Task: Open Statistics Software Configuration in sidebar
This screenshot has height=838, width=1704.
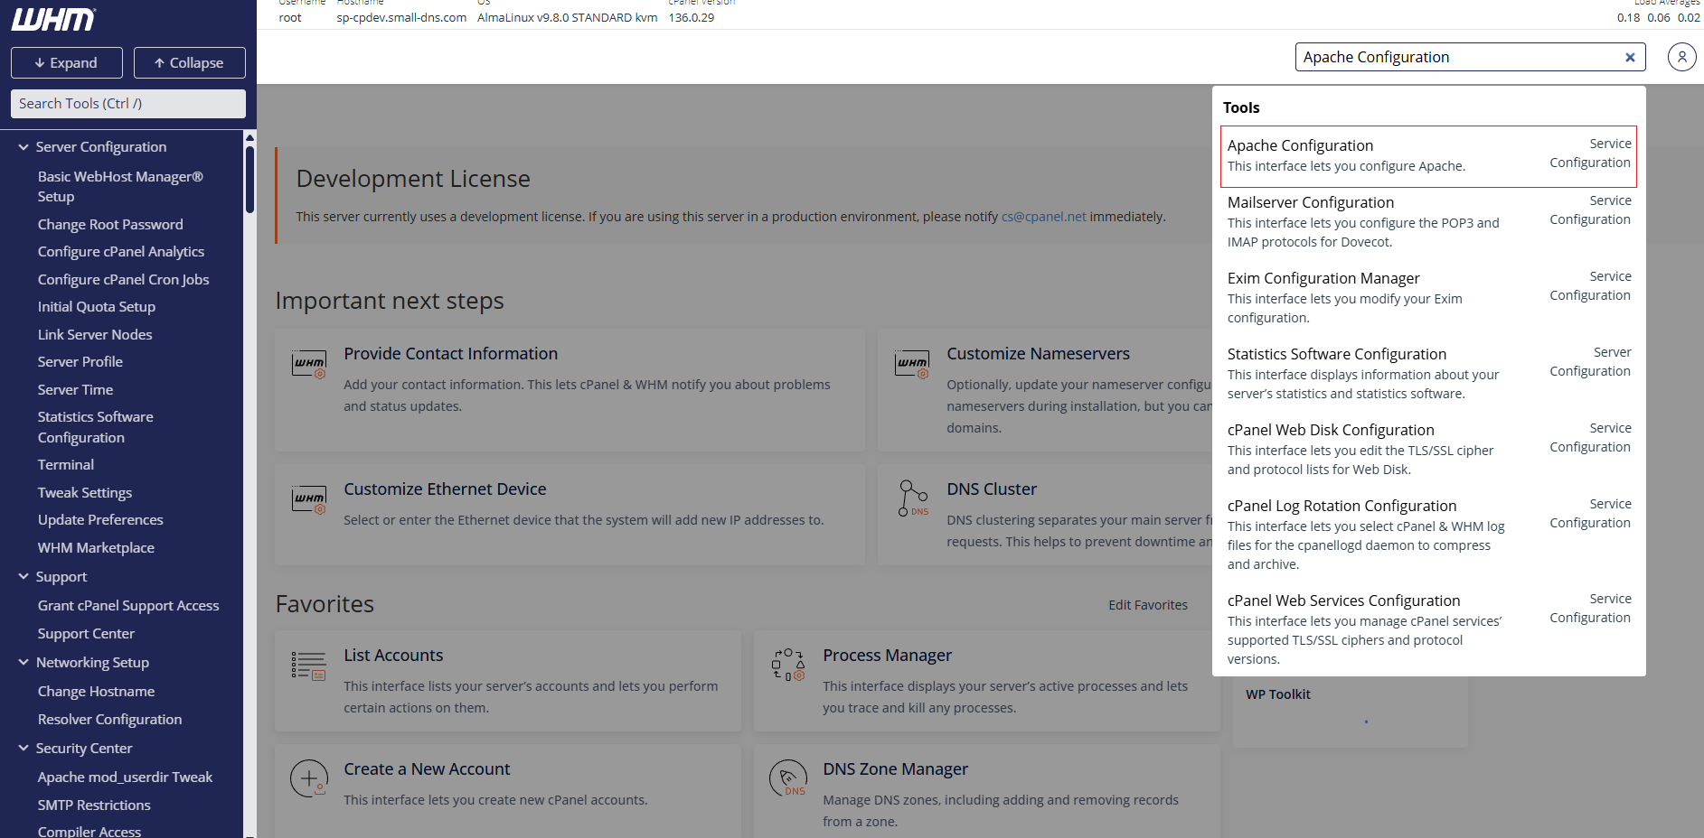Action: tap(95, 427)
